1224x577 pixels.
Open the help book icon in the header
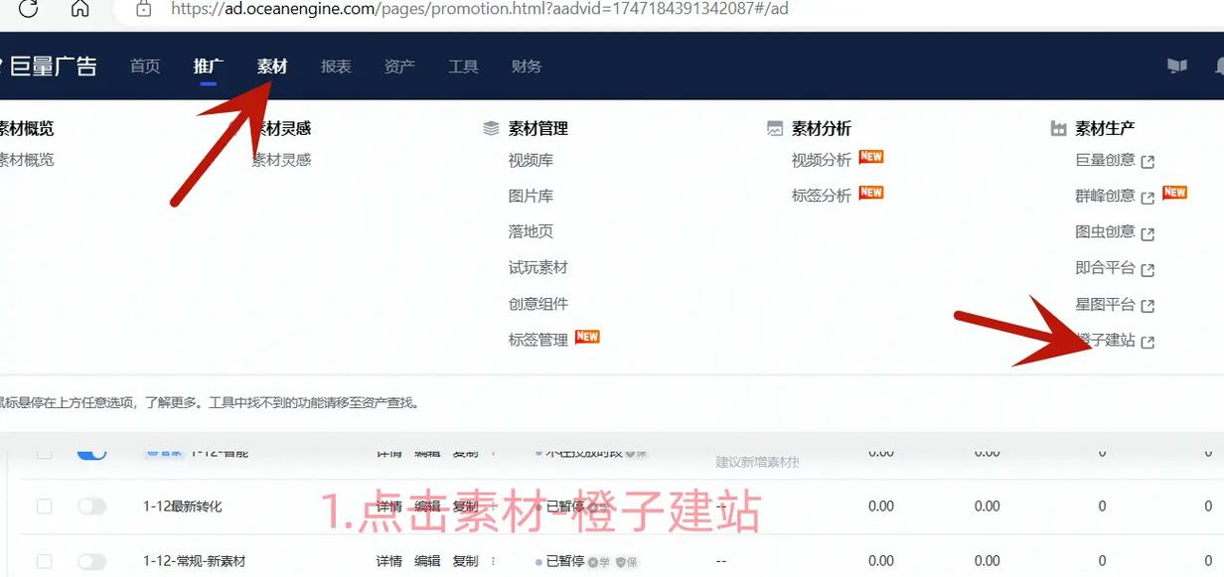[x=1177, y=66]
